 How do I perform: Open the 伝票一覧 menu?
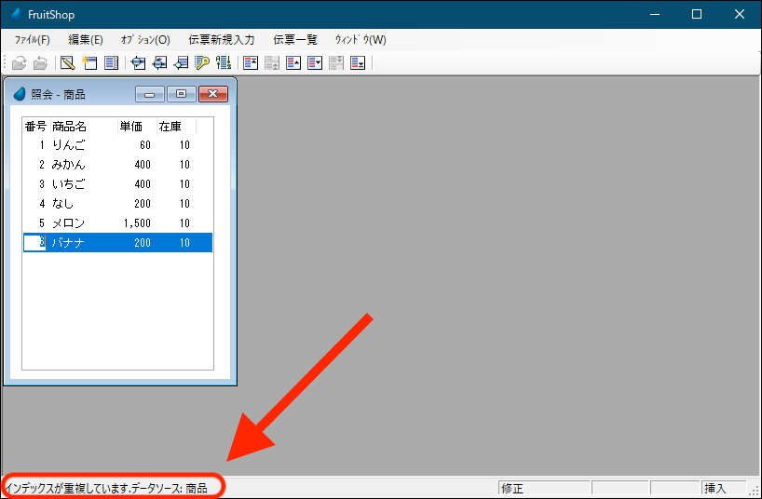pos(295,40)
